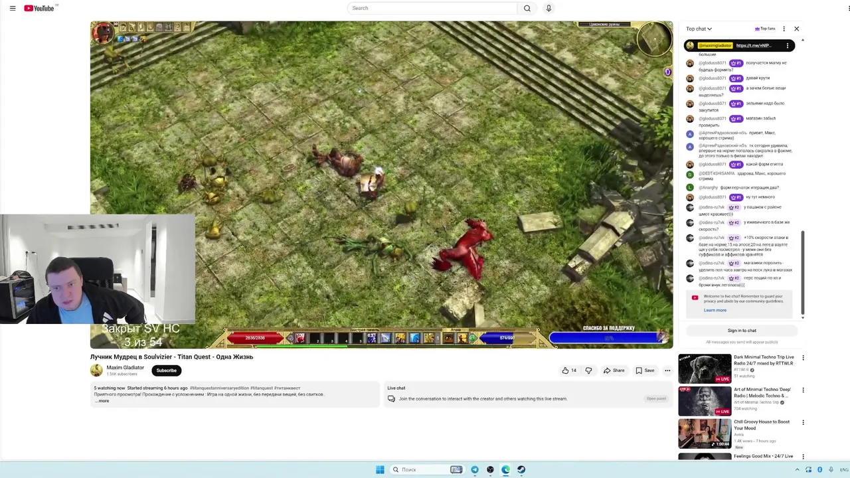
Task: Open the Windows Start menu
Action: (380, 469)
